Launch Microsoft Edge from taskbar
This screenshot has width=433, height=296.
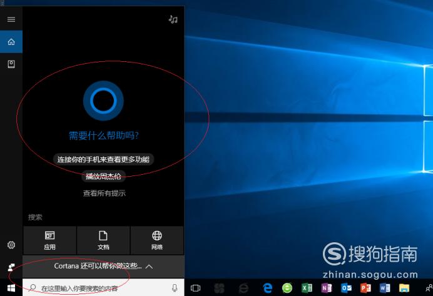267,288
